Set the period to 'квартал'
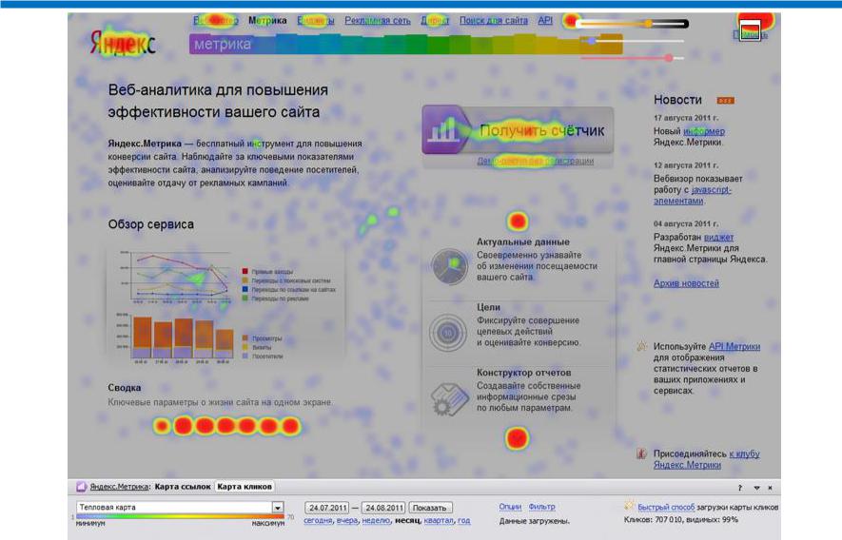 point(439,521)
